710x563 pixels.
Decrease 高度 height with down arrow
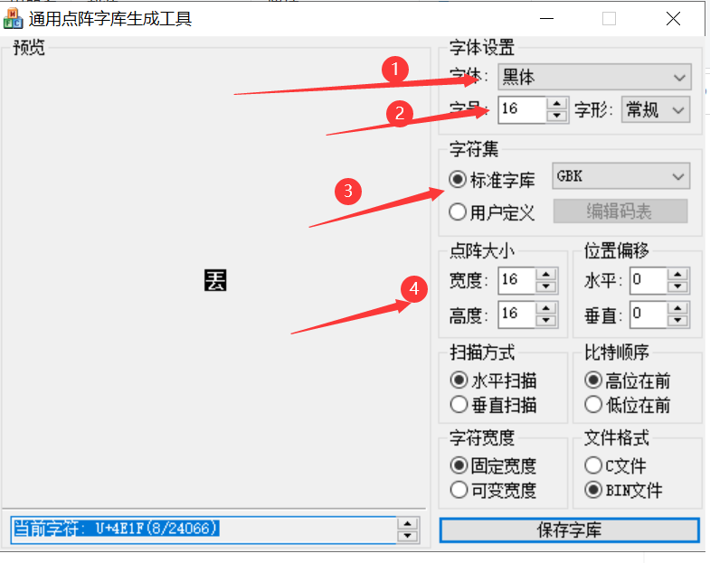(x=546, y=321)
